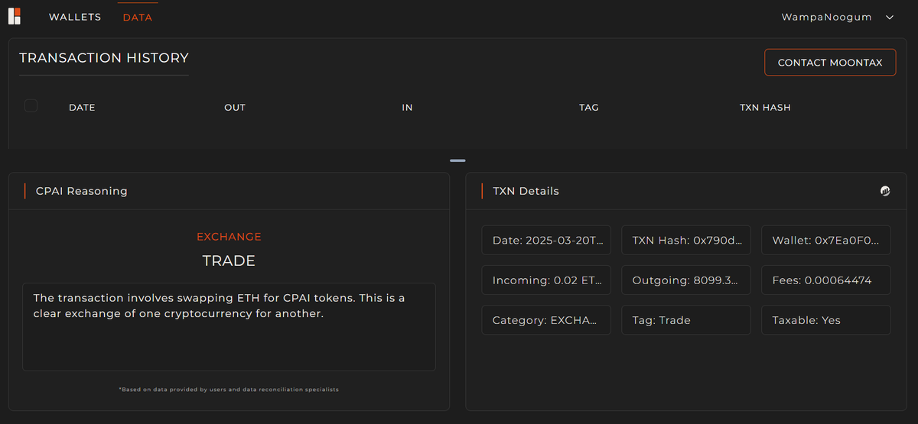
Task: Click the CPAI reasoning explanation text box
Action: tap(229, 327)
